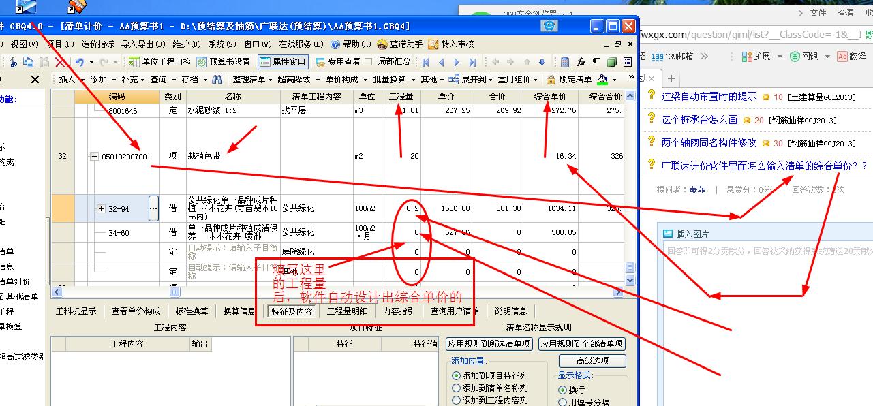Click the browser new tab plus button
The image size is (873, 406).
[671, 78]
